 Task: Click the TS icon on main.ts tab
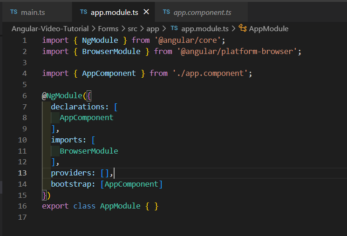pos(14,12)
